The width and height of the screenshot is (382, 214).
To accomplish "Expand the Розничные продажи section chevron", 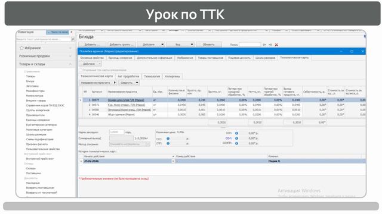I will (x=70, y=56).
